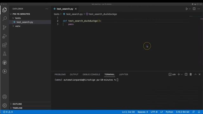Switch to the Debug Console tab
This screenshot has width=203, height=114.
[x=91, y=74]
